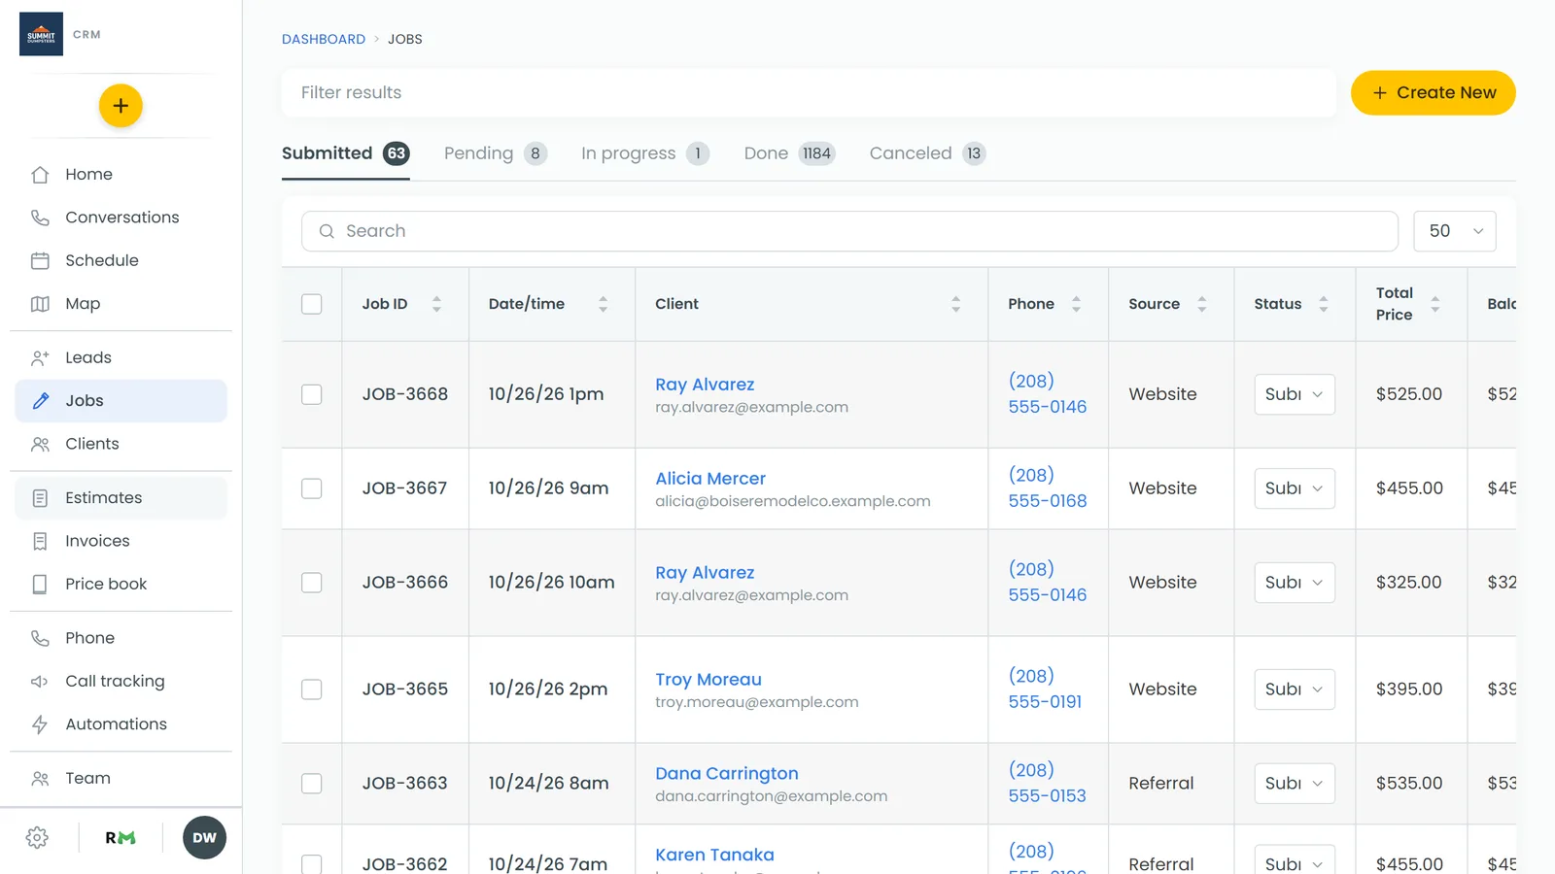
Task: Click the Invoices receipt icon
Action: point(40,541)
